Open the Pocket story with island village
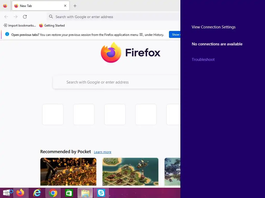The width and height of the screenshot is (265, 198). point(130,172)
